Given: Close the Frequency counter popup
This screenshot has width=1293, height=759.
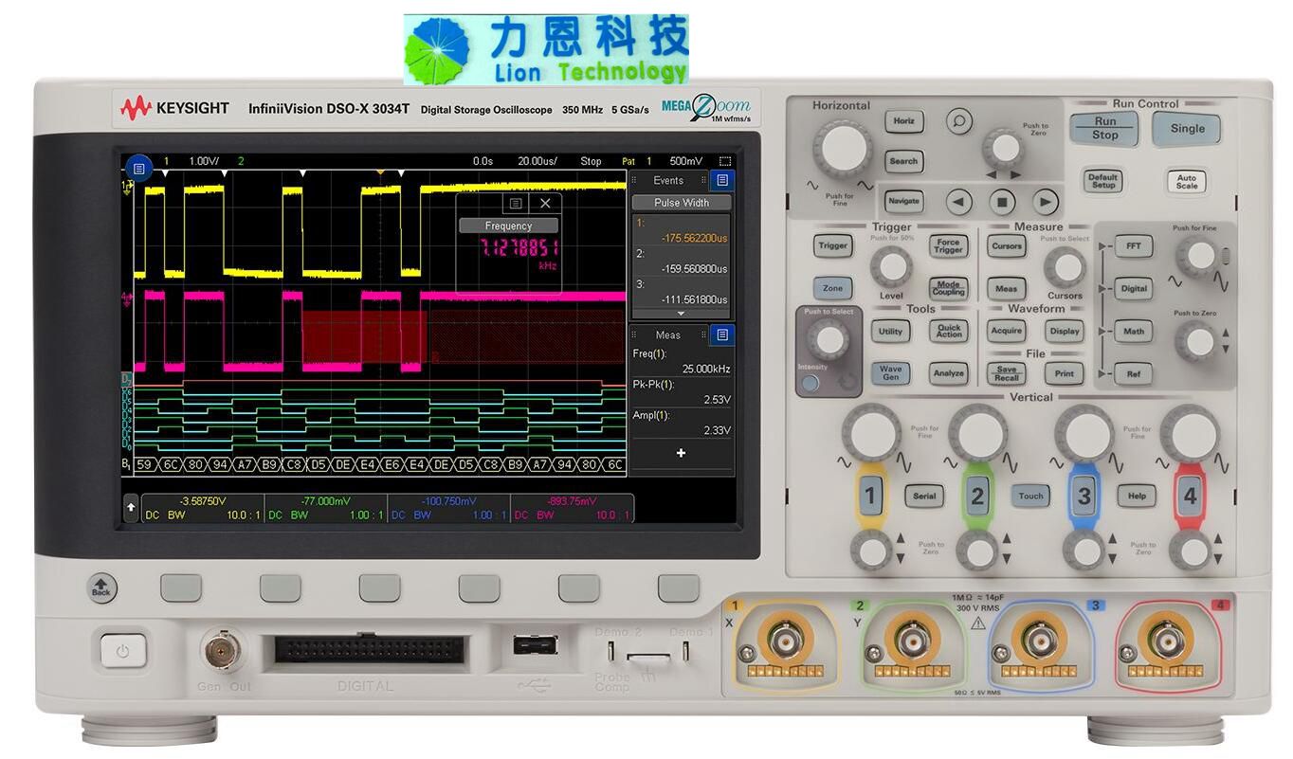Looking at the screenshot, I should pyautogui.click(x=544, y=203).
